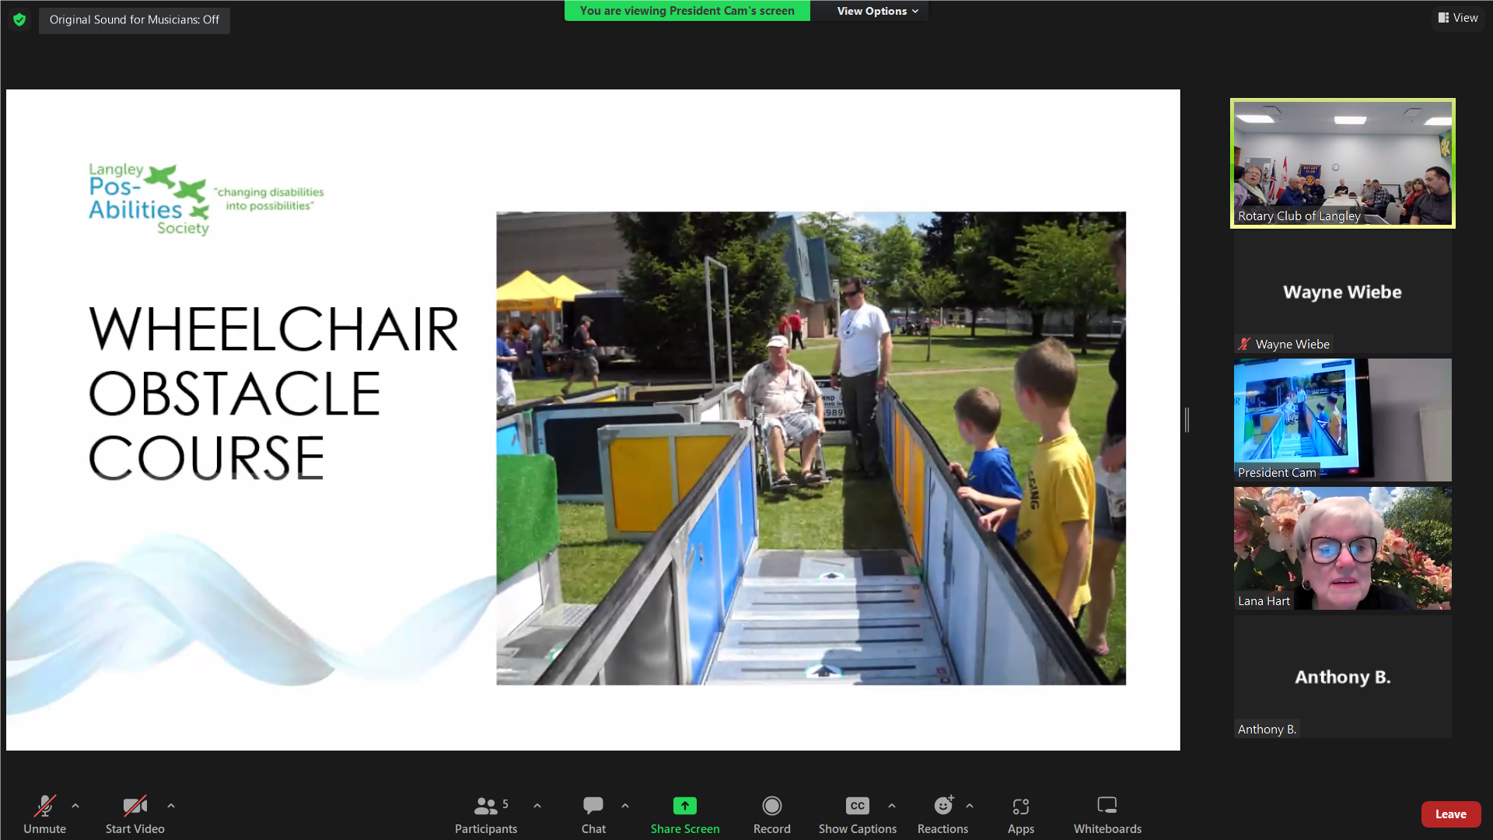
Task: Open the View Options dropdown
Action: tap(877, 11)
